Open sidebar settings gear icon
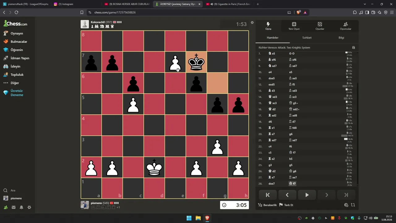 coord(29,208)
